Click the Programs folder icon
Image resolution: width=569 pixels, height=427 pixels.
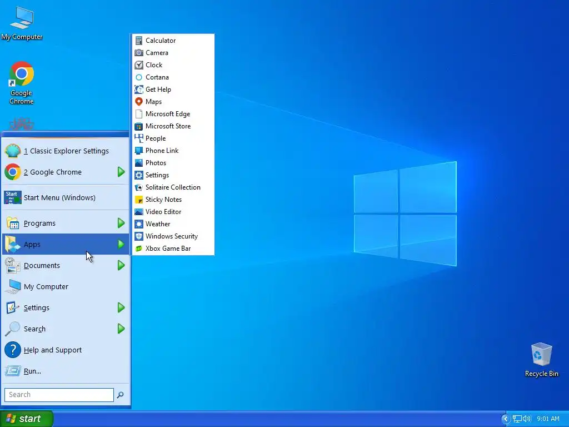click(13, 223)
